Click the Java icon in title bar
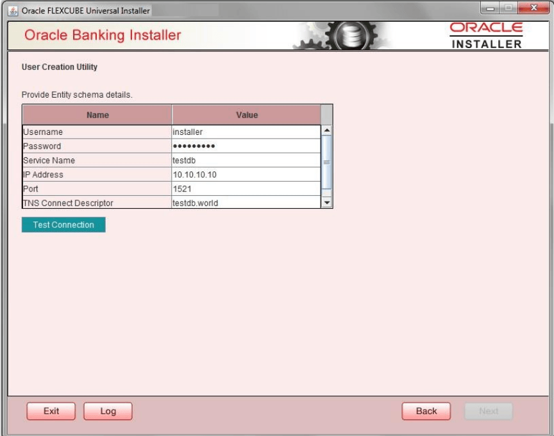This screenshot has width=554, height=436. tap(13, 11)
